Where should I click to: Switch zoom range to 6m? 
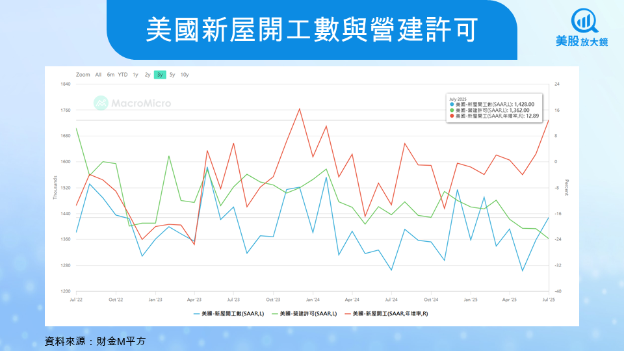(110, 75)
